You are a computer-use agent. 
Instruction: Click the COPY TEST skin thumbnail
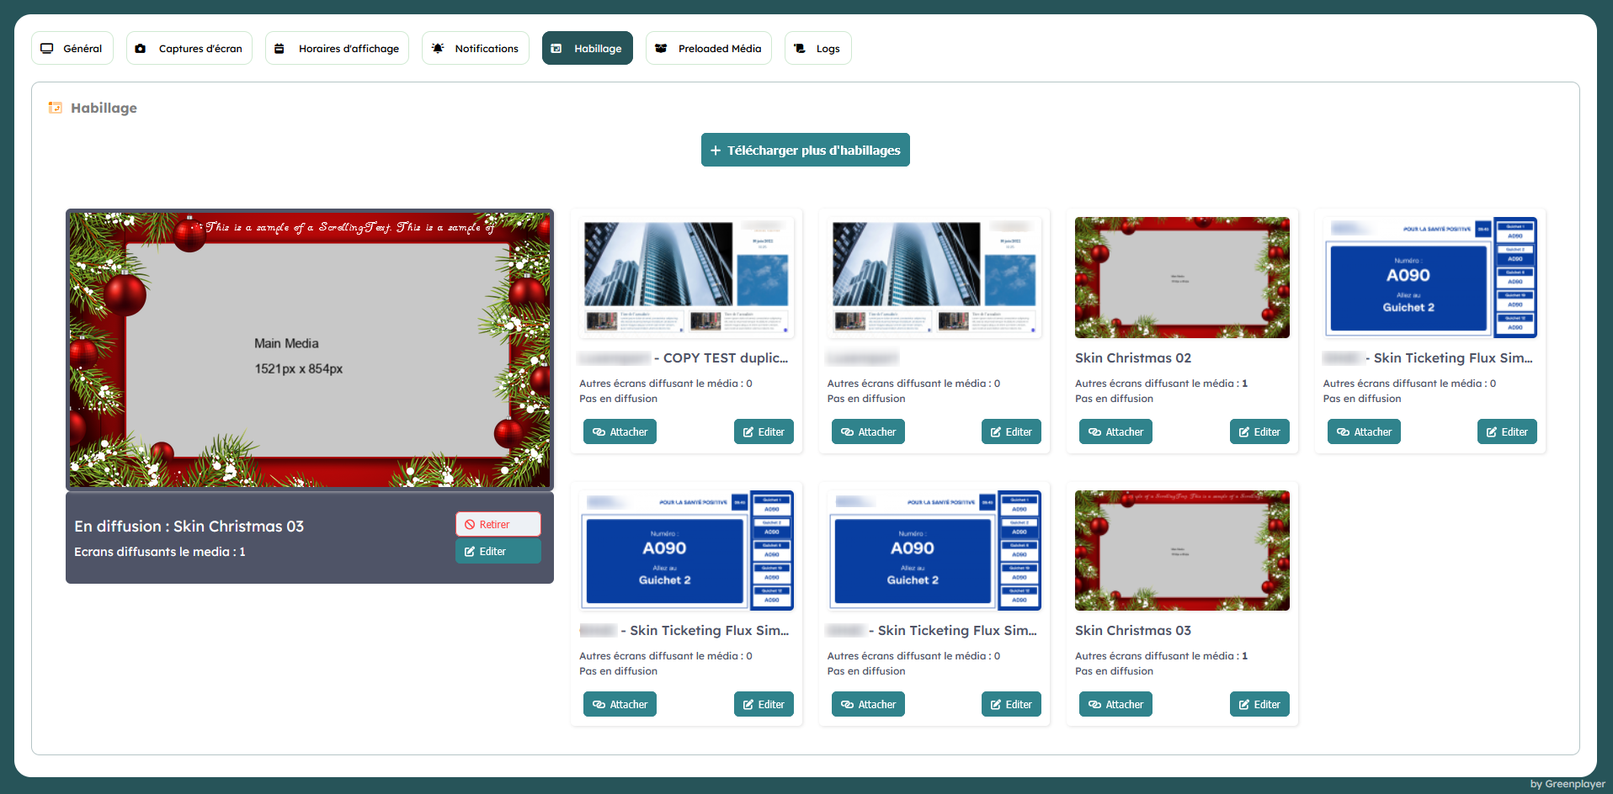[x=686, y=276]
